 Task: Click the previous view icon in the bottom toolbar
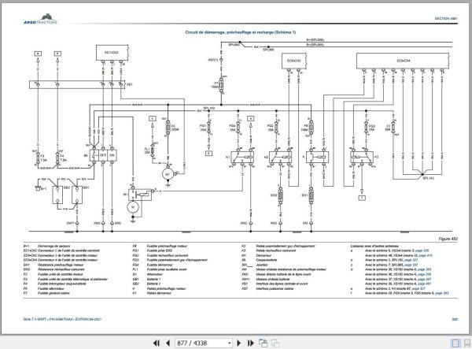263,343
